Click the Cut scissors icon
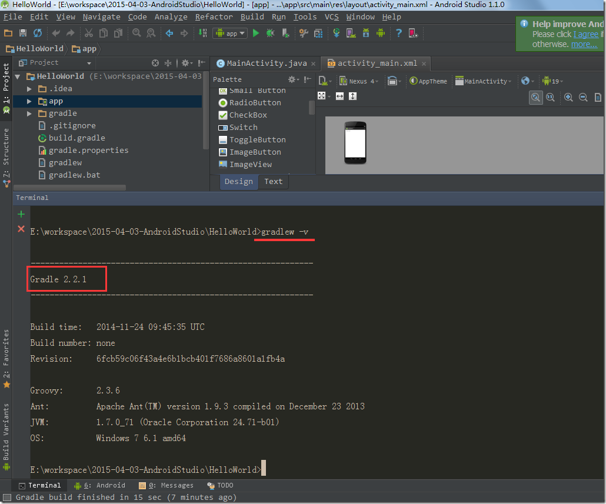The height and width of the screenshot is (504, 606). [x=89, y=33]
